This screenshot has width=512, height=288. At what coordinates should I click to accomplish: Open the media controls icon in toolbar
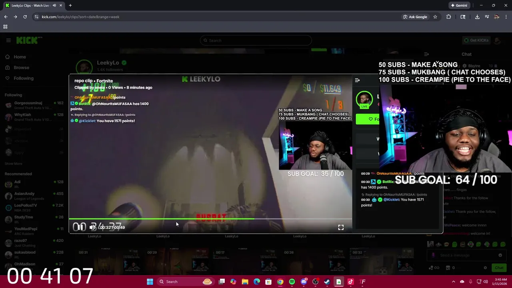[487, 17]
